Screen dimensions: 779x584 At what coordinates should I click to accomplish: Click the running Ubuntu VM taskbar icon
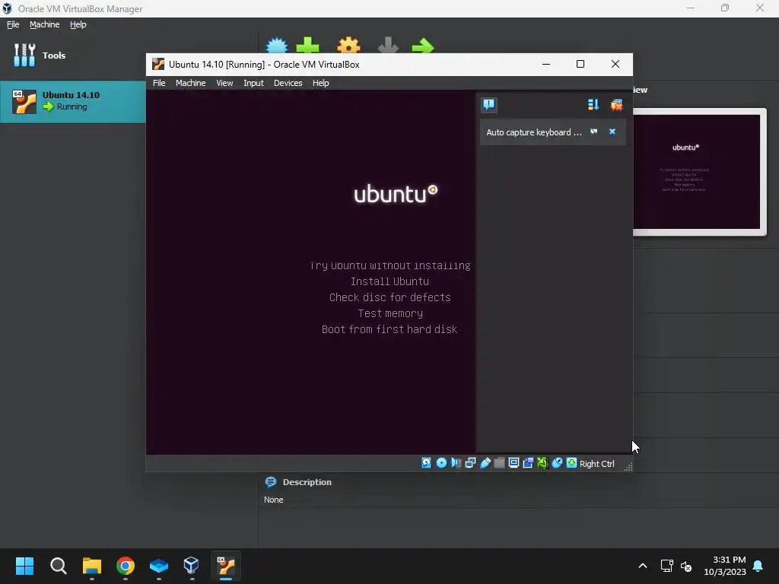coord(225,565)
